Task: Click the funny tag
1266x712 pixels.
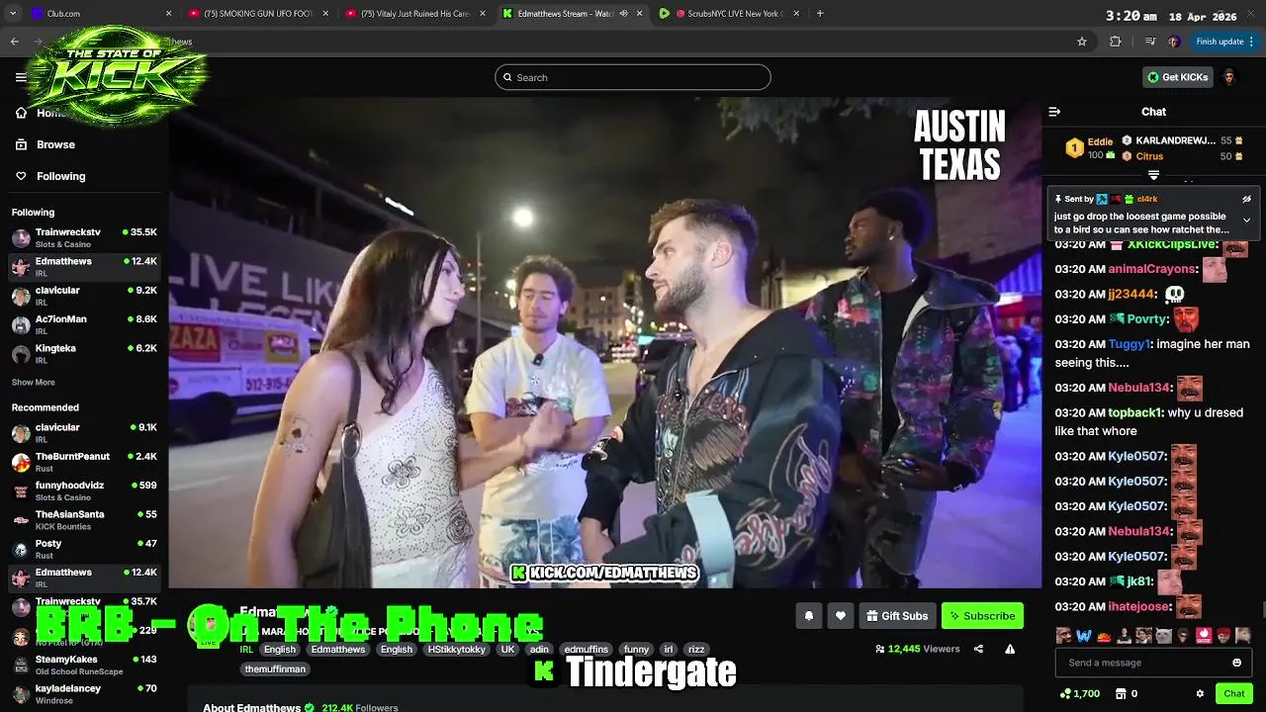Action: (x=636, y=650)
